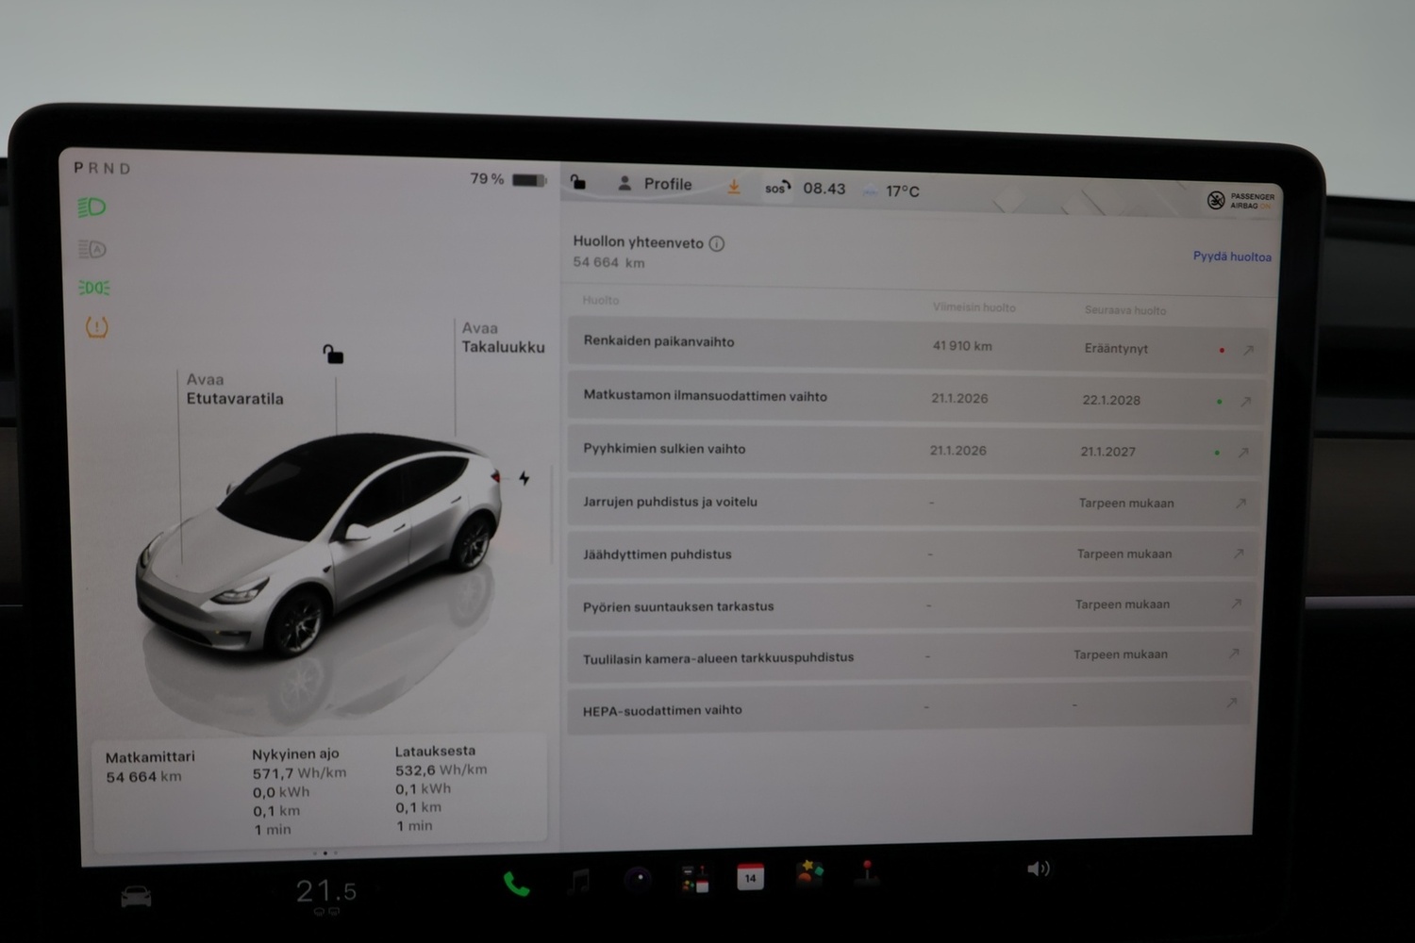Select Pyörien suuntauksen tarkastus label

(678, 606)
